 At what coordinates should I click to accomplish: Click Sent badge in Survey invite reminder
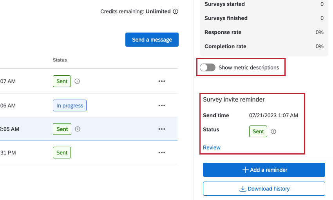click(x=258, y=132)
